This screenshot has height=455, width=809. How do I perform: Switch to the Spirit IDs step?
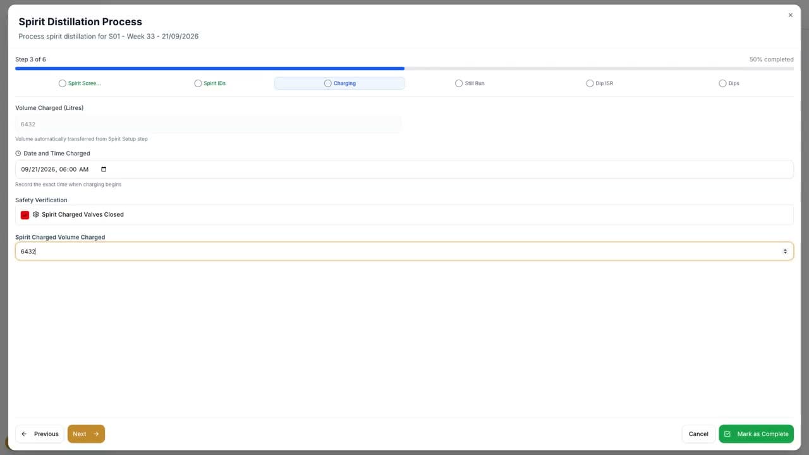coord(210,83)
